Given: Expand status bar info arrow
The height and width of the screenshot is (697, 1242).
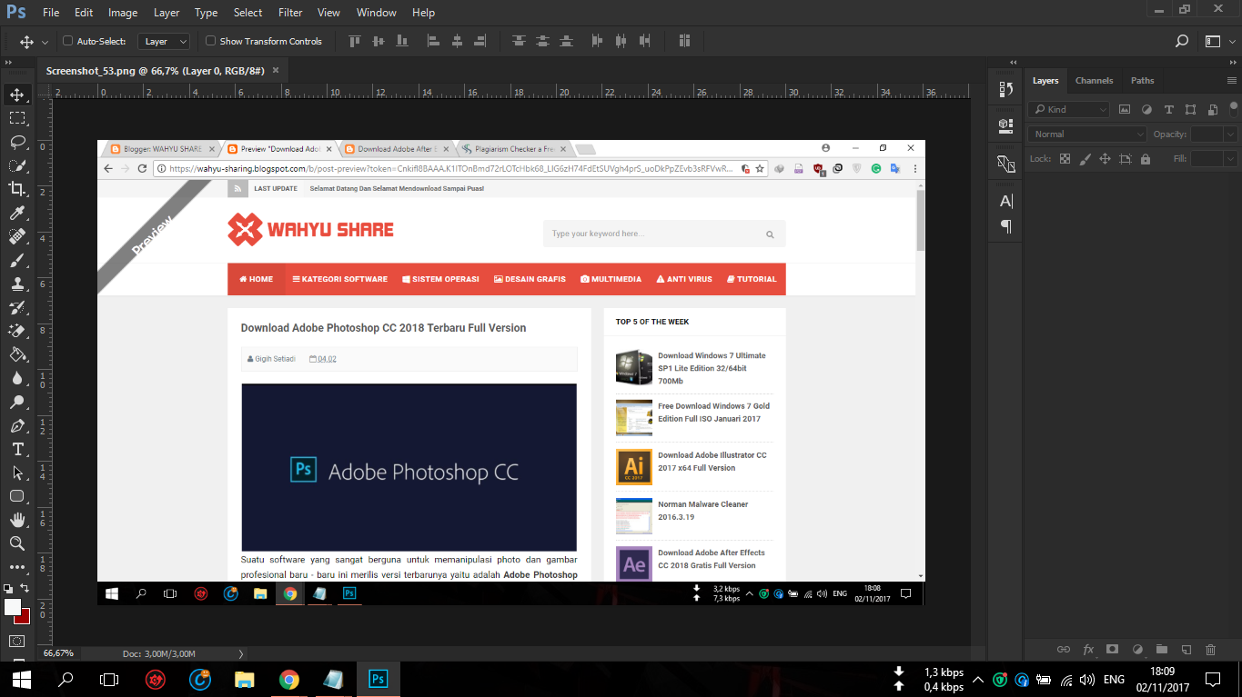Looking at the screenshot, I should (x=240, y=653).
